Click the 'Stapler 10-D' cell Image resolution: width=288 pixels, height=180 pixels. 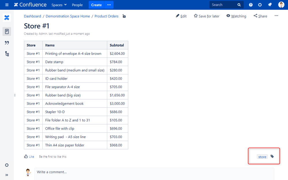click(x=75, y=112)
